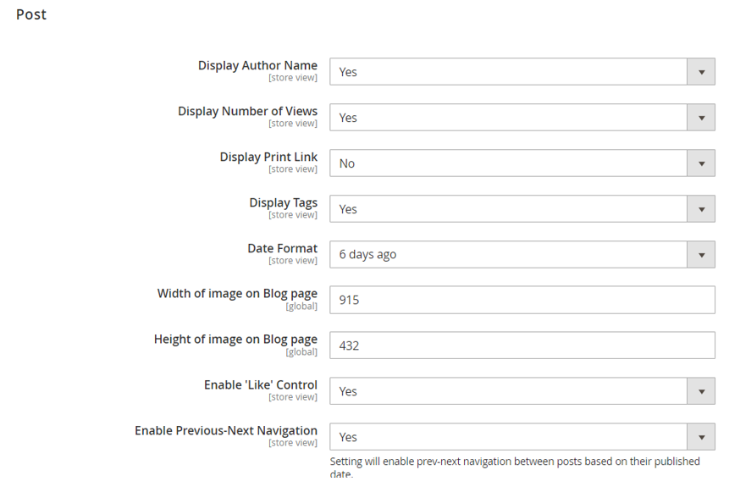The height and width of the screenshot is (492, 729).
Task: Click the Display Print Link arrow button
Action: (x=701, y=163)
